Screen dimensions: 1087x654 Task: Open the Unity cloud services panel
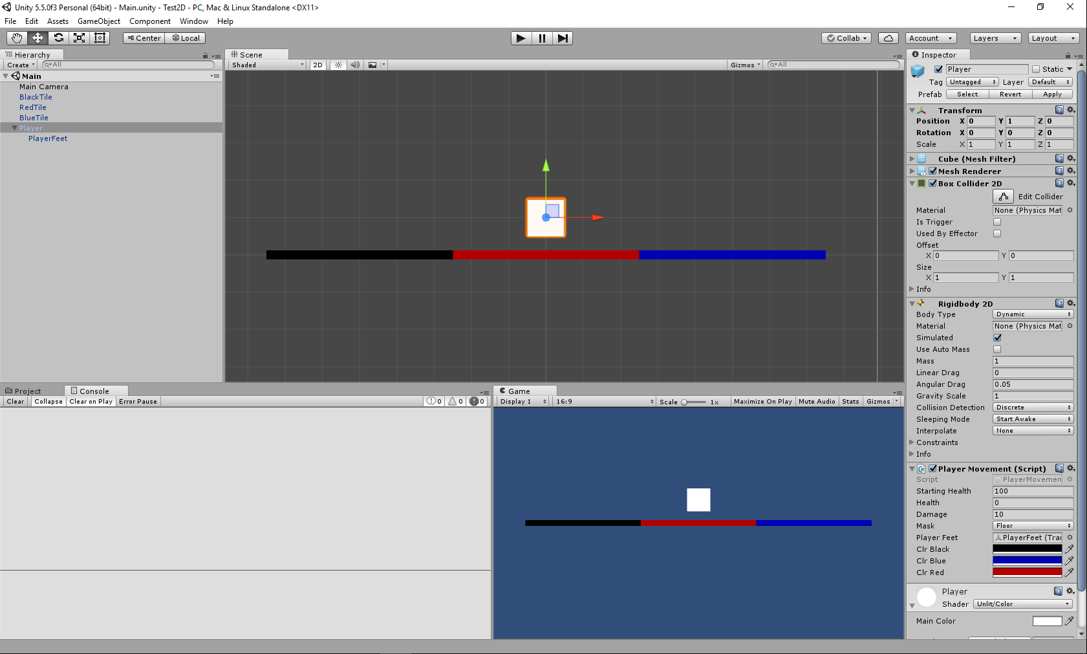[887, 38]
